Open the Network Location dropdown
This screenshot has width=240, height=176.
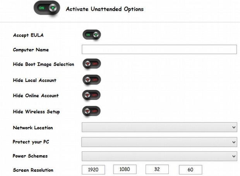(159, 127)
